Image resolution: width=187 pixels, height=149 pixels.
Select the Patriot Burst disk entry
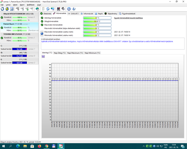[19, 27]
